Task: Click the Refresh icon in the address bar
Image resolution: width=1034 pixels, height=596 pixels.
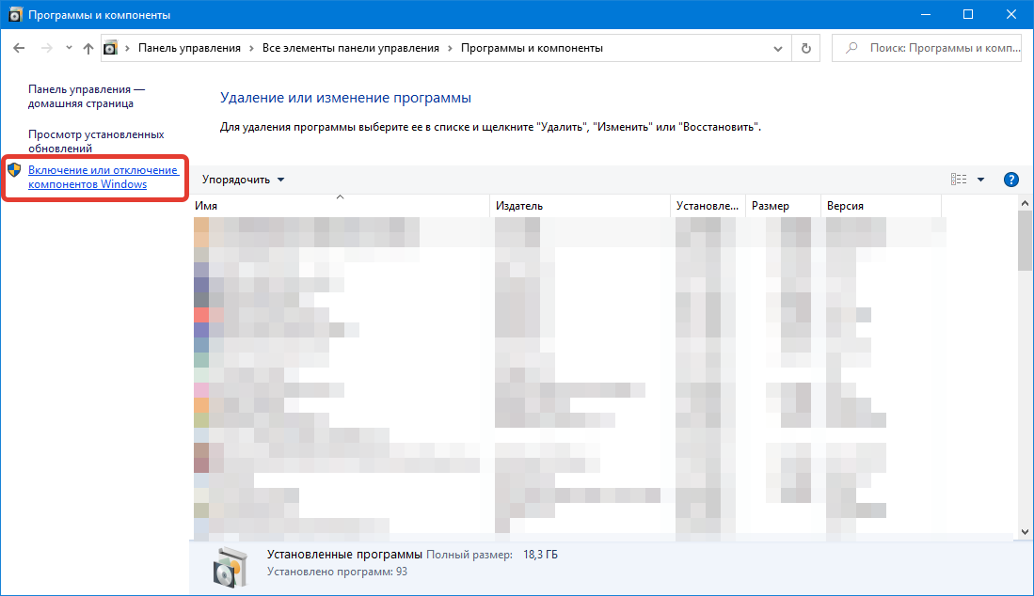Action: (805, 48)
